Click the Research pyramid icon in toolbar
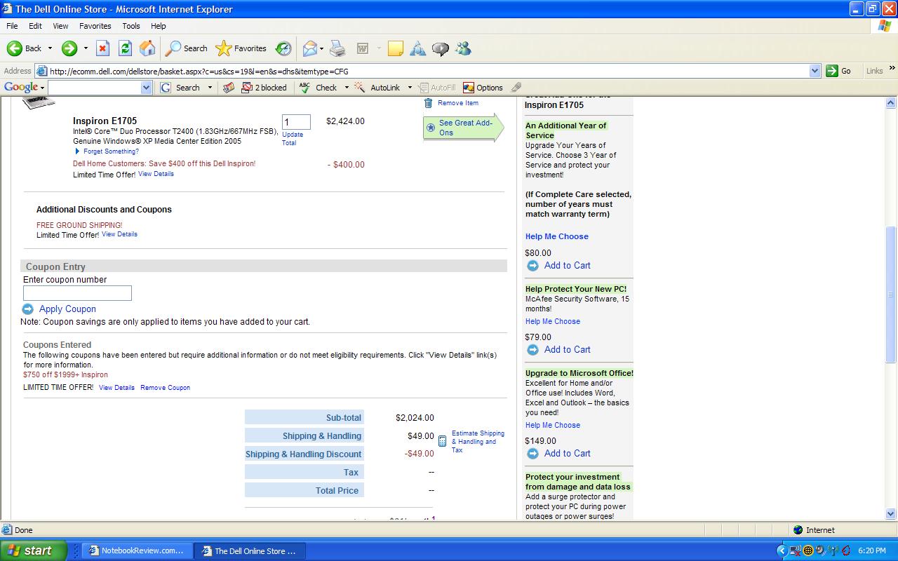The image size is (898, 561). (418, 48)
